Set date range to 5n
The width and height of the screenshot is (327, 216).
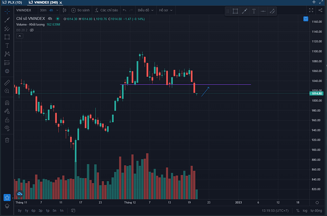tap(54, 211)
